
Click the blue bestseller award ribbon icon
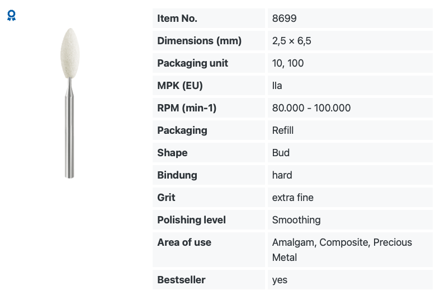pos(11,15)
